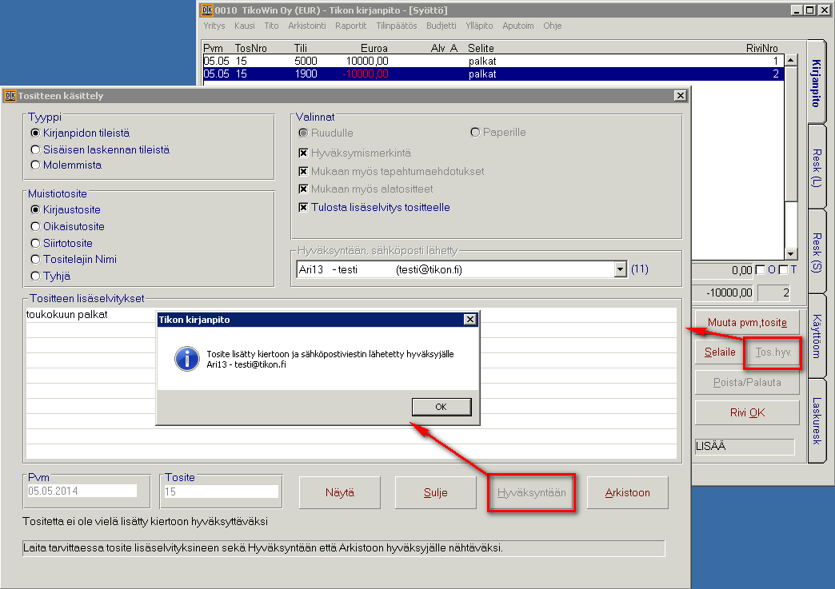Switch to the Resk (S) side tab
Viewport: 835px width, 589px height.
tap(817, 252)
